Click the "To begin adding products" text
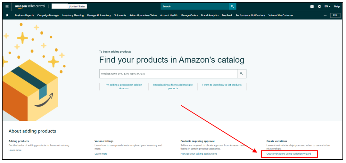This screenshot has width=346, height=163. [x=115, y=52]
